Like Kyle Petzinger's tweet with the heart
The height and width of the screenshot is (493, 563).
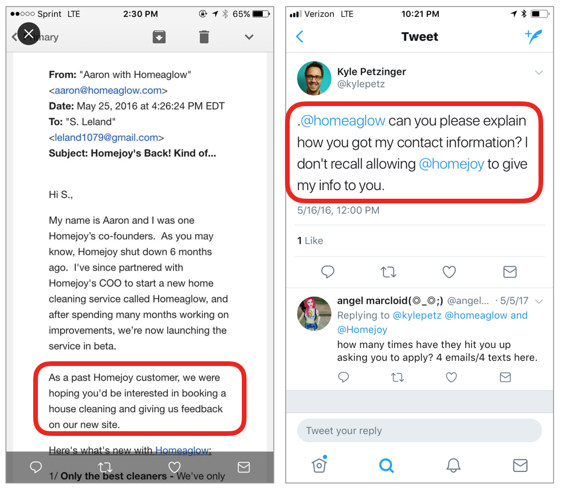pyautogui.click(x=449, y=272)
